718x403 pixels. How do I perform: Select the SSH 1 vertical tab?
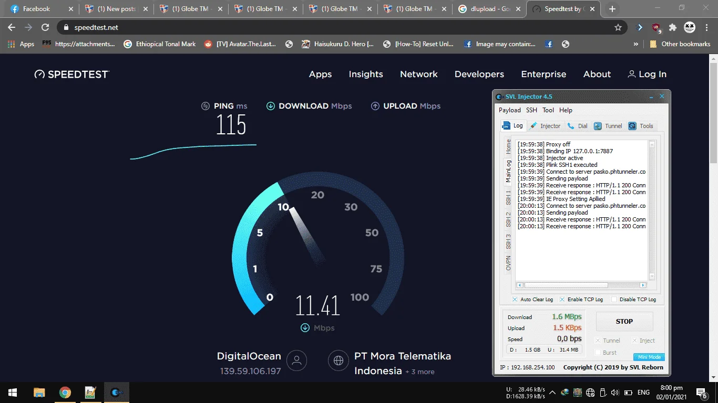508,198
